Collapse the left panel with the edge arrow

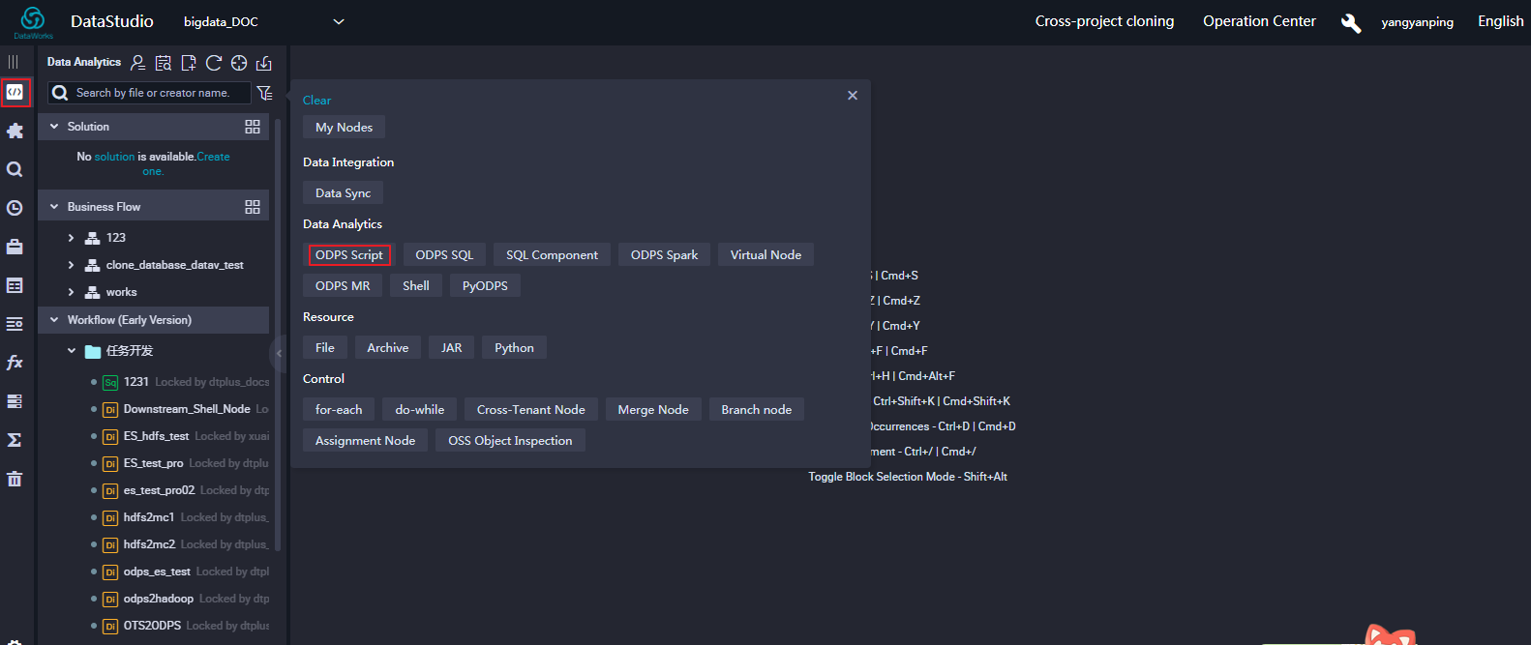[x=279, y=353]
